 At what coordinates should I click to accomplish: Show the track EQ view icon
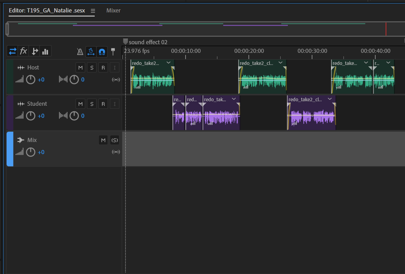45,51
